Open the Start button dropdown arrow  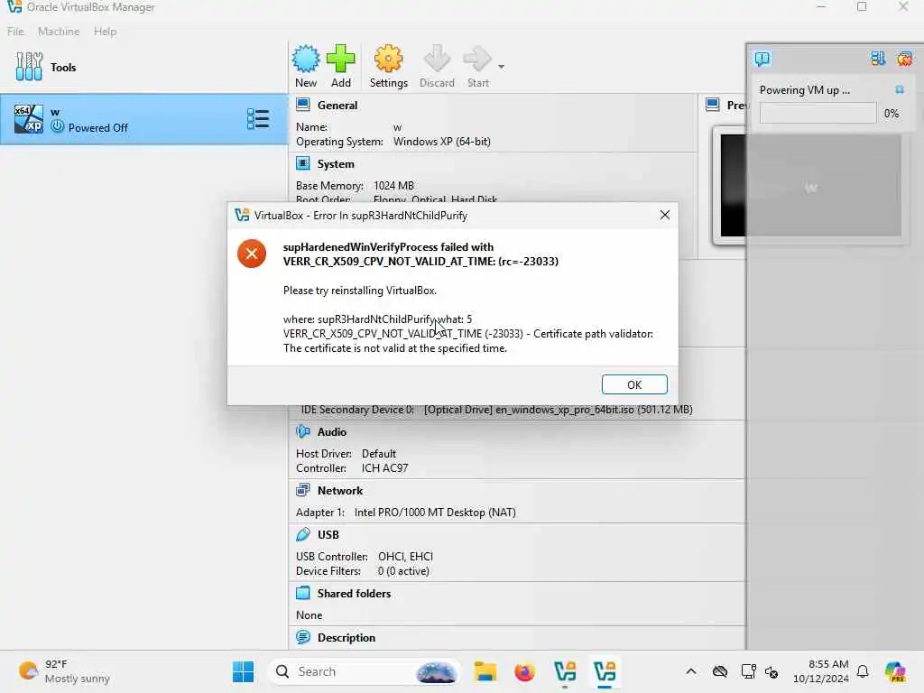point(501,67)
